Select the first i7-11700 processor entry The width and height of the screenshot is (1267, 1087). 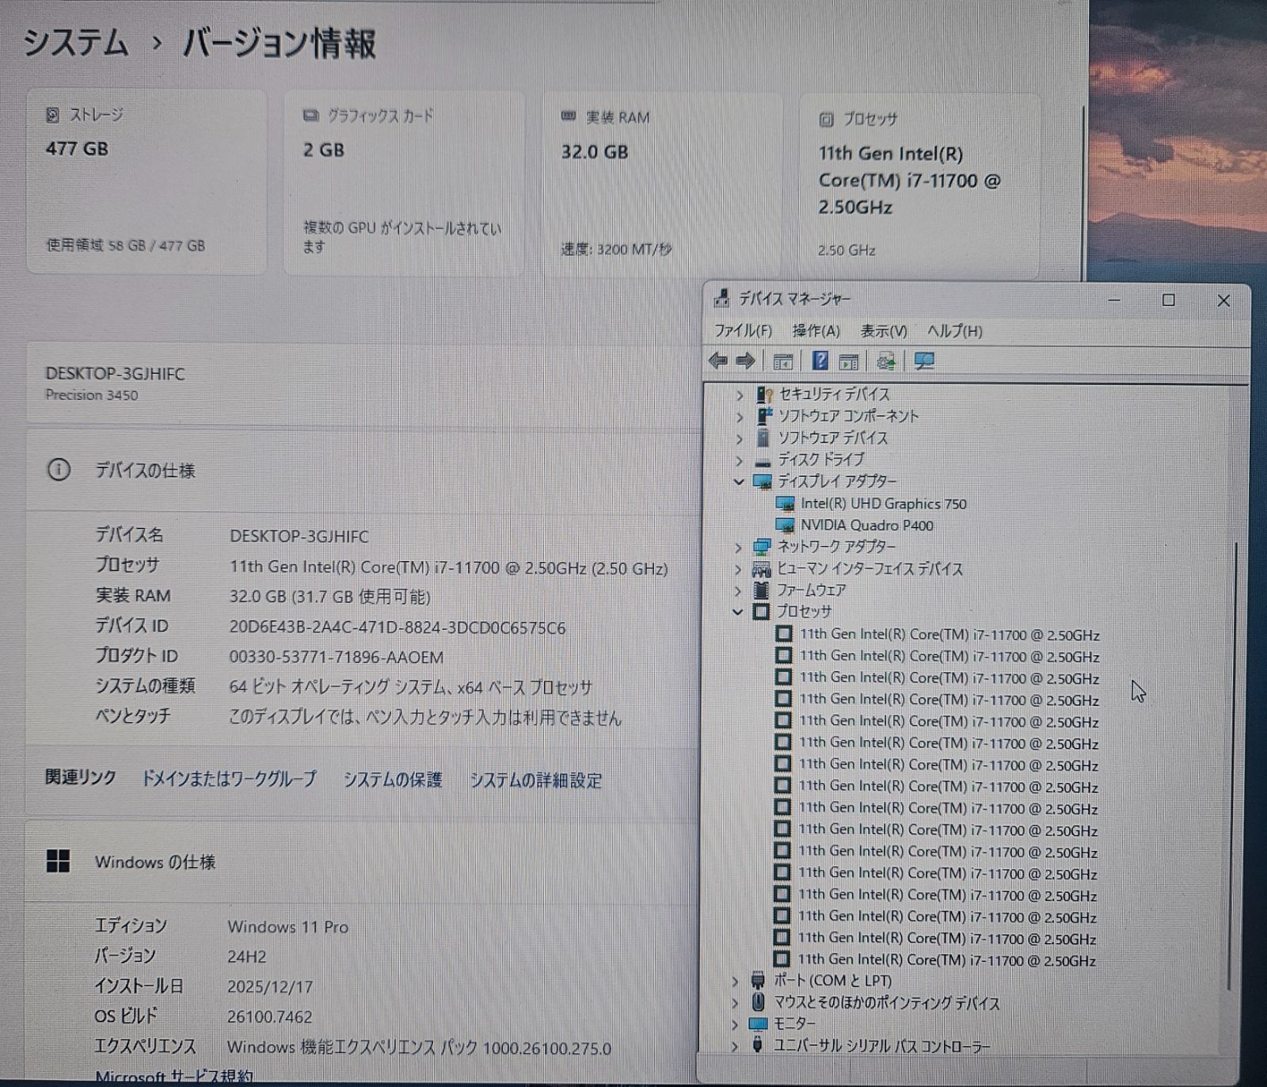coord(949,635)
